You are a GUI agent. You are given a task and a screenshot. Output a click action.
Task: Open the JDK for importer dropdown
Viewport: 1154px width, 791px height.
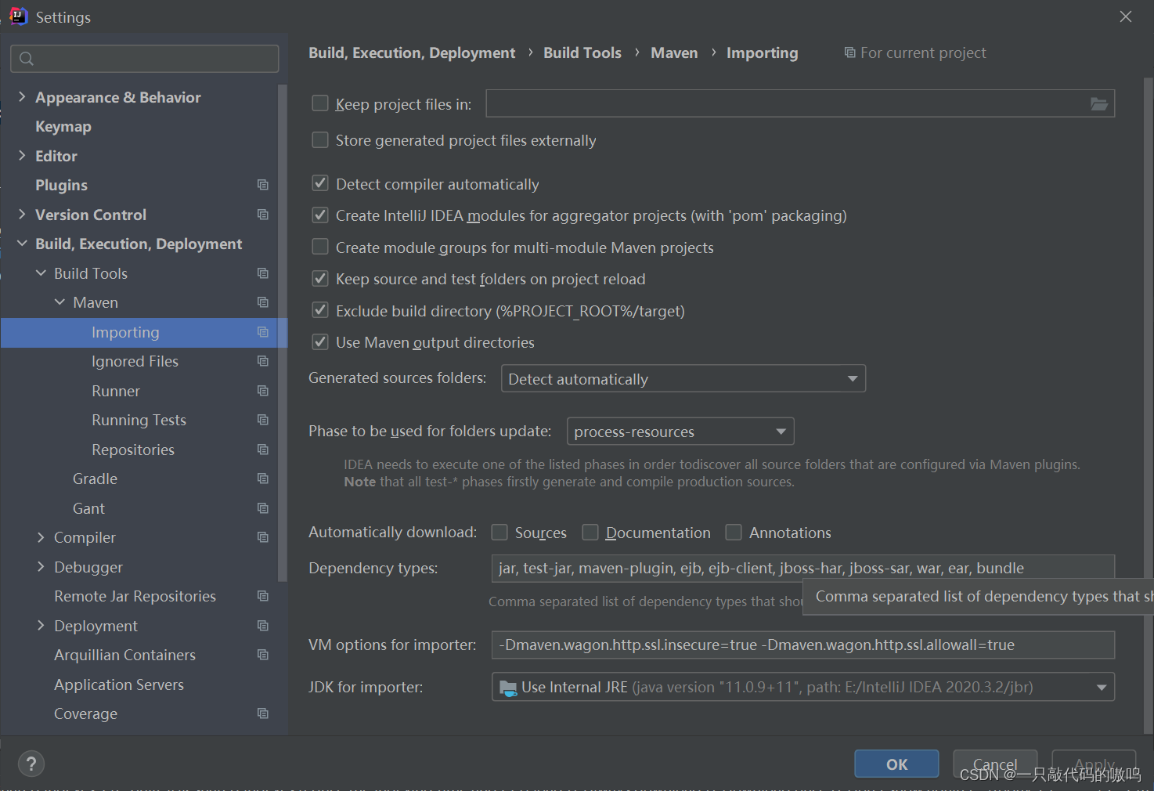(803, 687)
